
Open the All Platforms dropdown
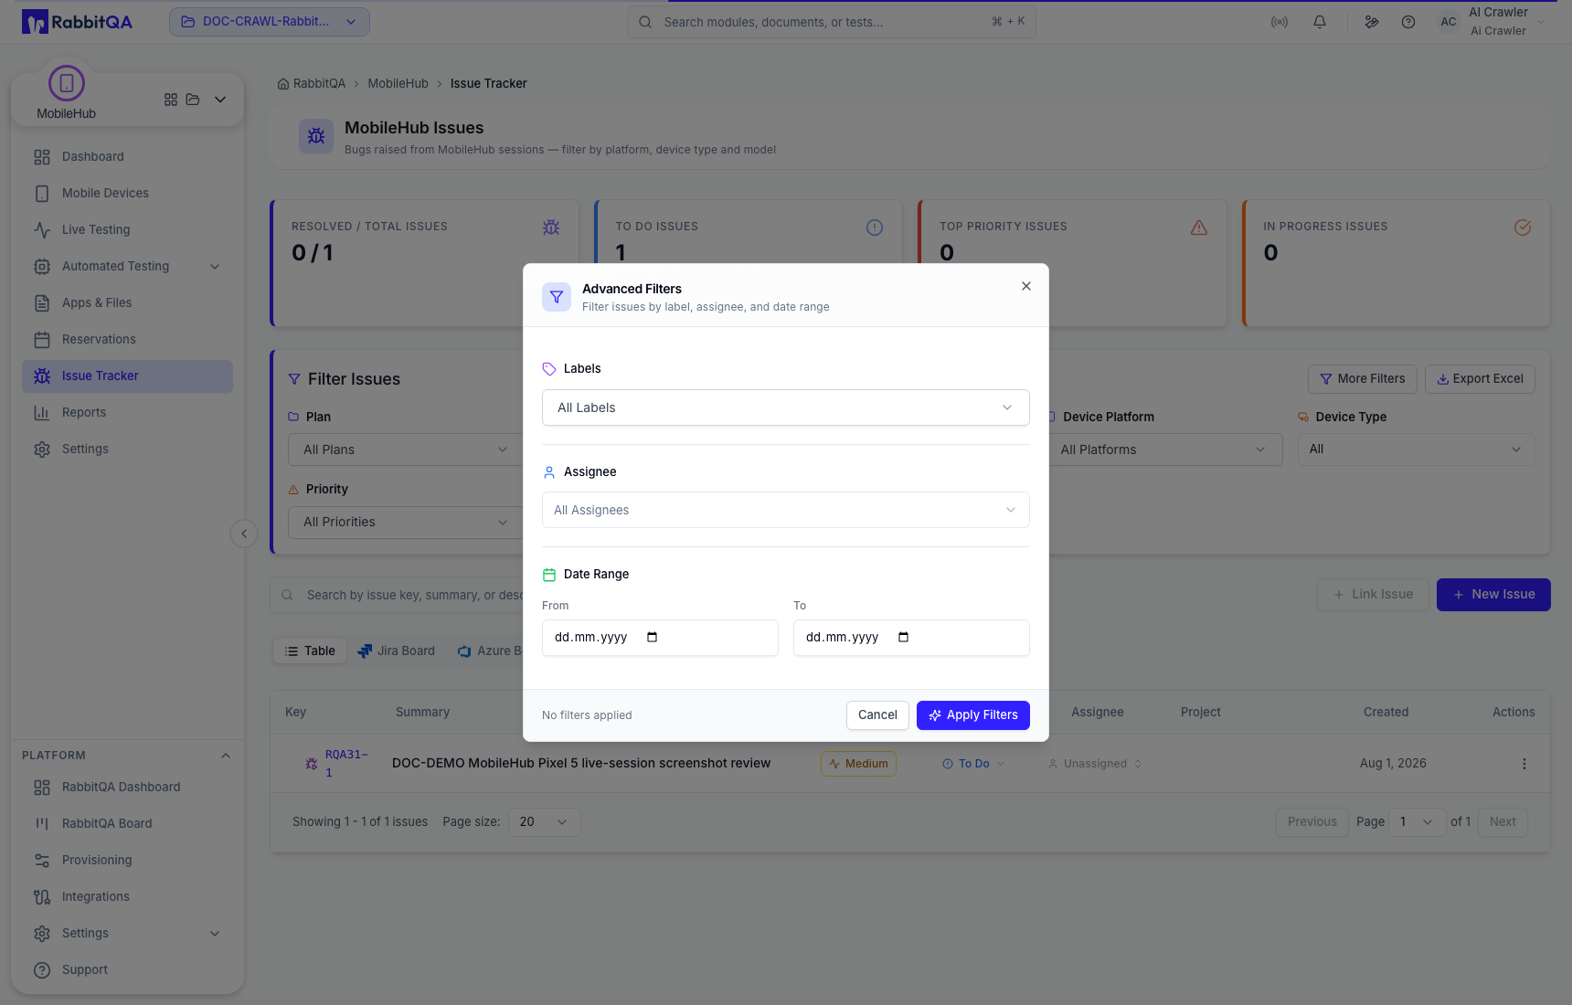(x=1164, y=450)
